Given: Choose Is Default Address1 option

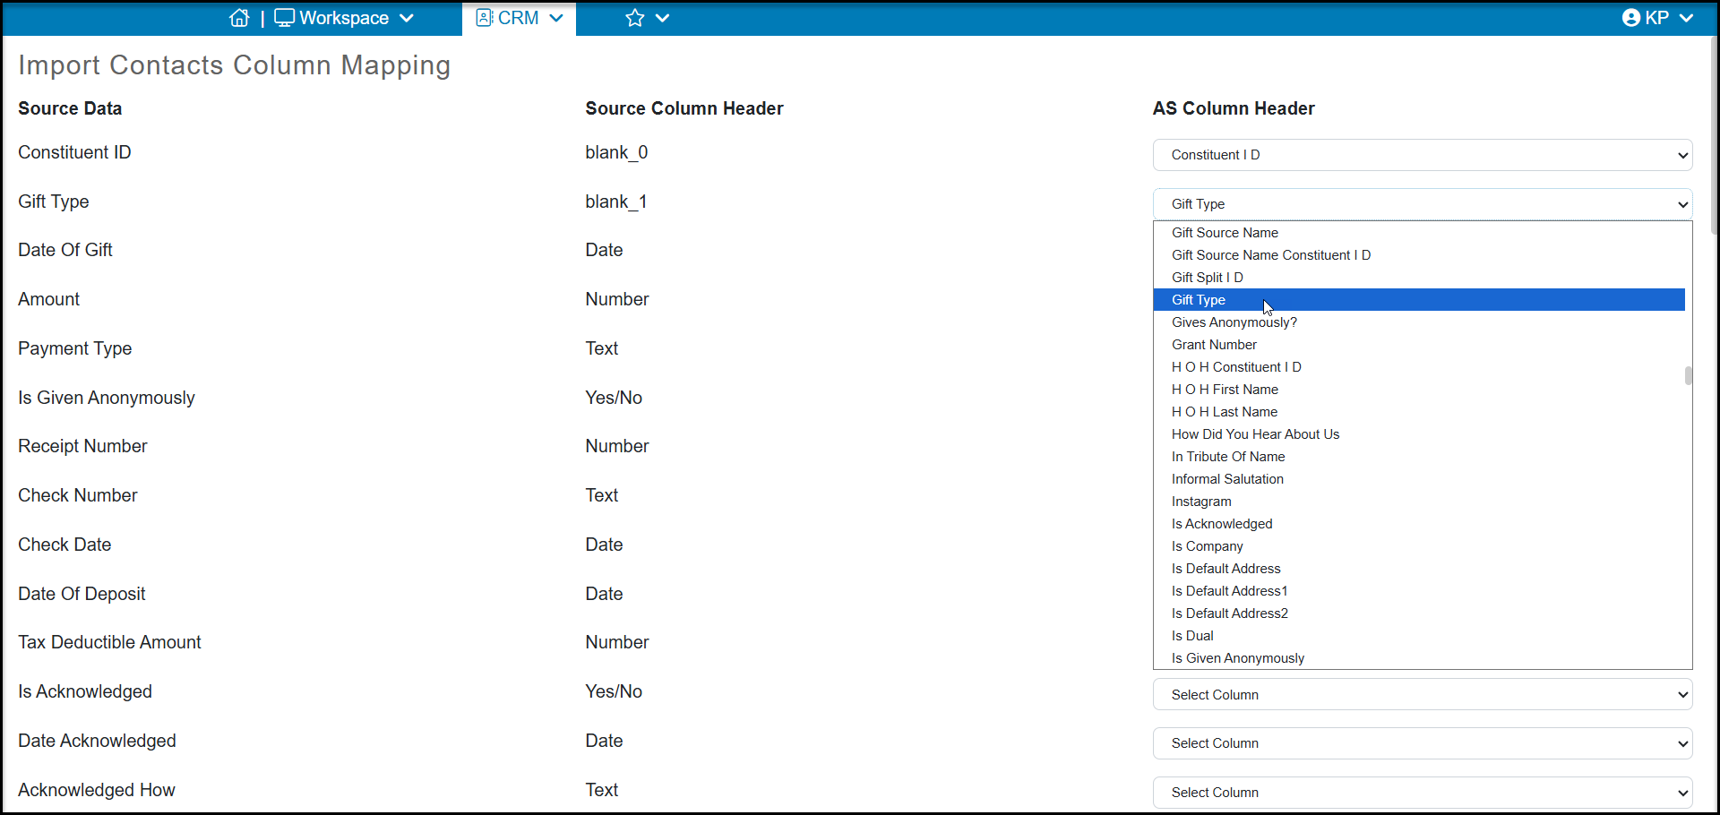Looking at the screenshot, I should (1419, 591).
